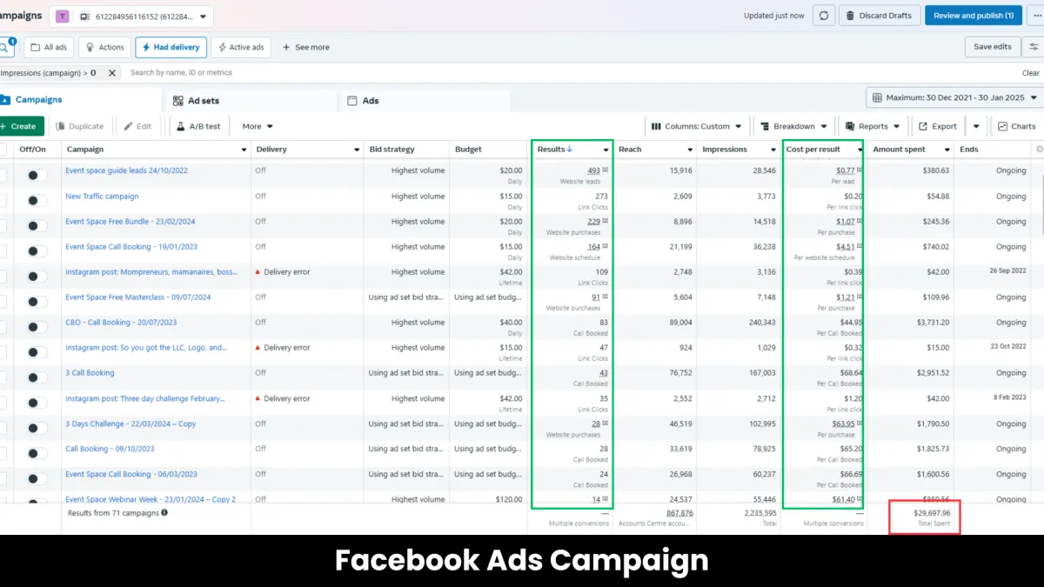Viewport: 1044px width, 587px height.
Task: Click the Duplicate button
Action: (80, 126)
